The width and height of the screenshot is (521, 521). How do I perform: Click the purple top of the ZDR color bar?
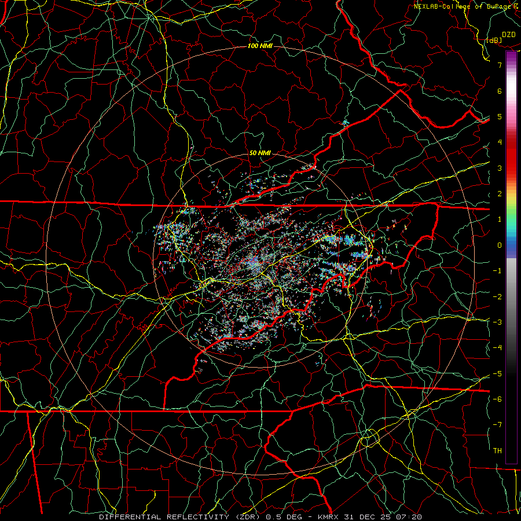(511, 57)
